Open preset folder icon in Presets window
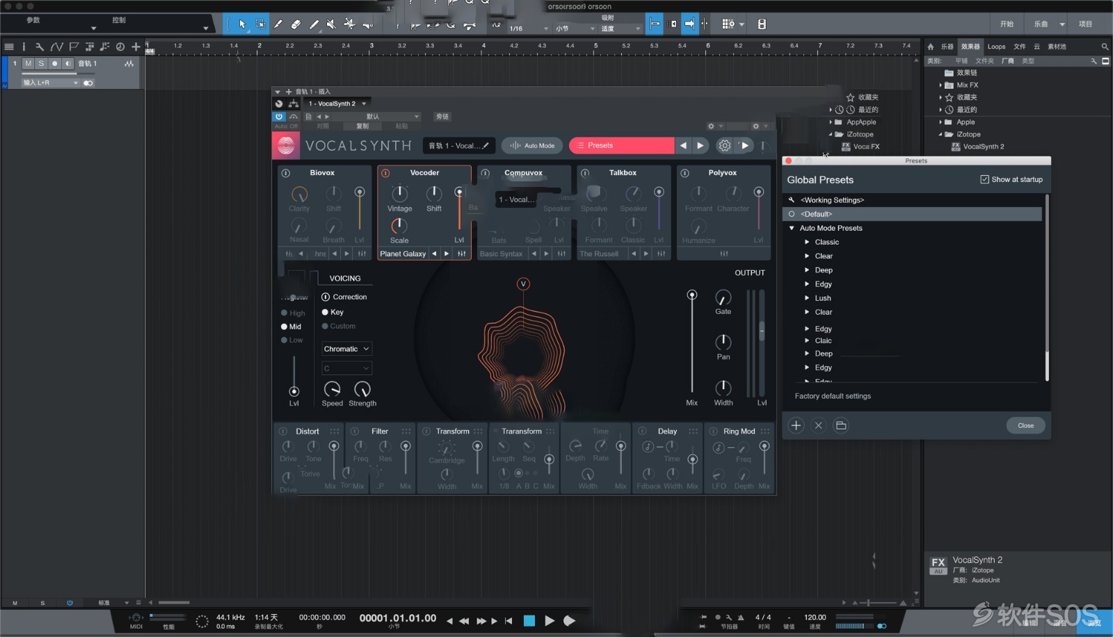The height and width of the screenshot is (637, 1113). [x=841, y=425]
